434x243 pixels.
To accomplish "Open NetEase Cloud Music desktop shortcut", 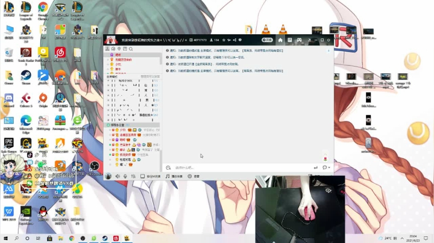I will tap(60, 54).
